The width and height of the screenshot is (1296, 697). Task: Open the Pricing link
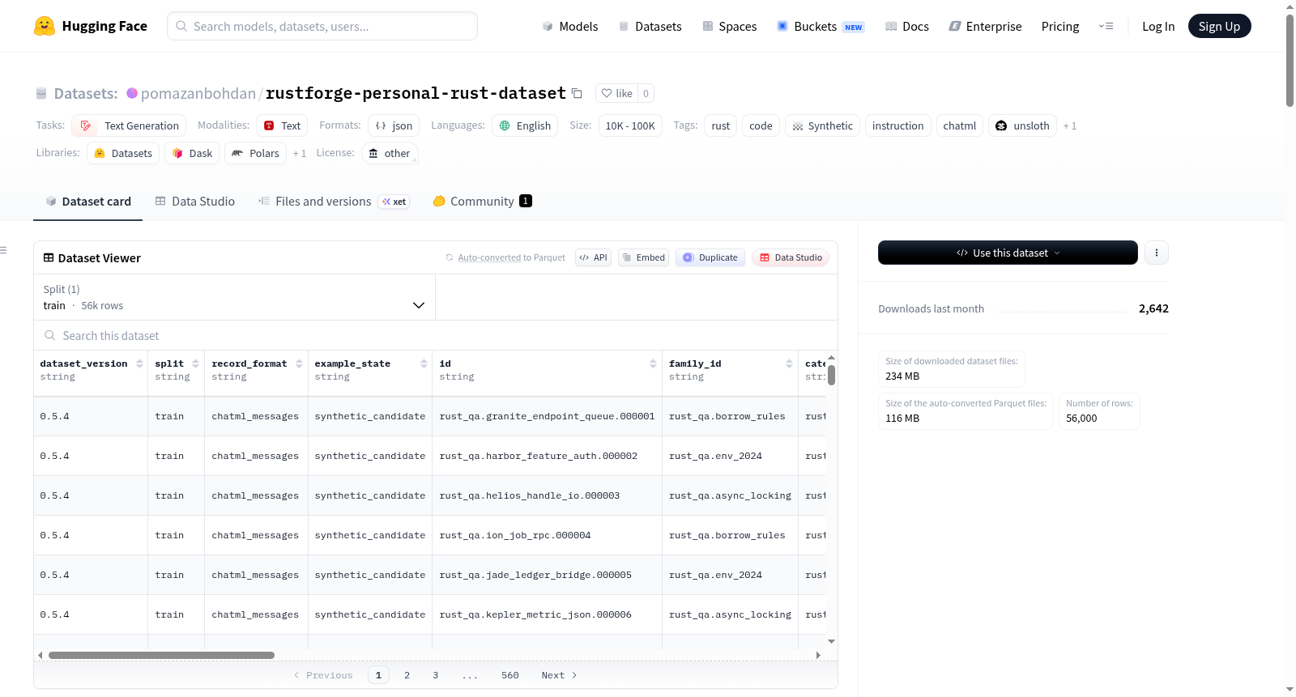point(1060,26)
